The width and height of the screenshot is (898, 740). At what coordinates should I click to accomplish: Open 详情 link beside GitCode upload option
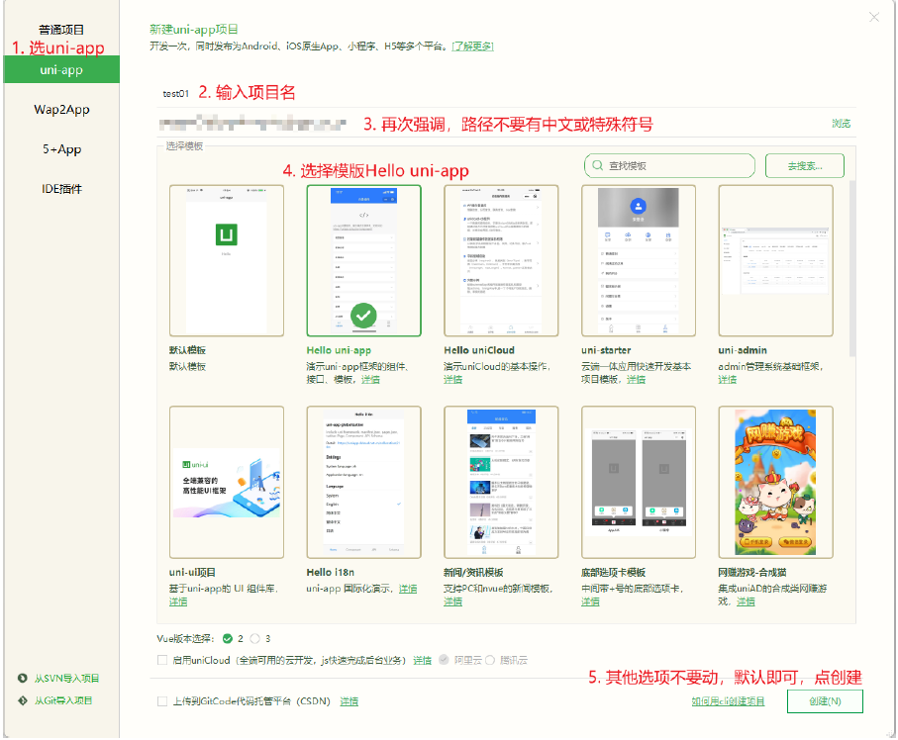(x=349, y=701)
